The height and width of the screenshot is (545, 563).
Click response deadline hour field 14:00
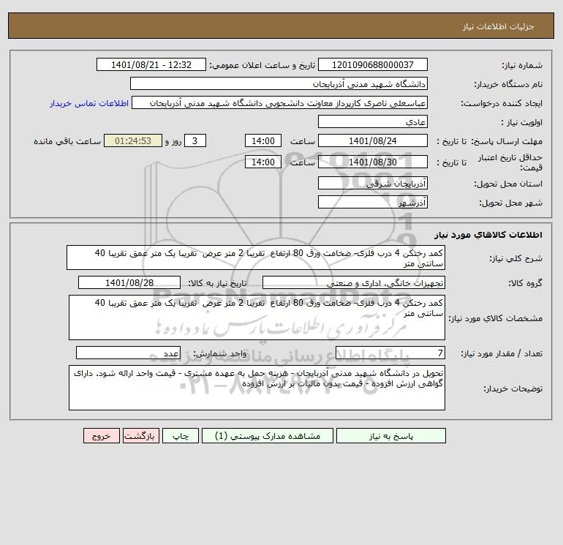point(262,141)
